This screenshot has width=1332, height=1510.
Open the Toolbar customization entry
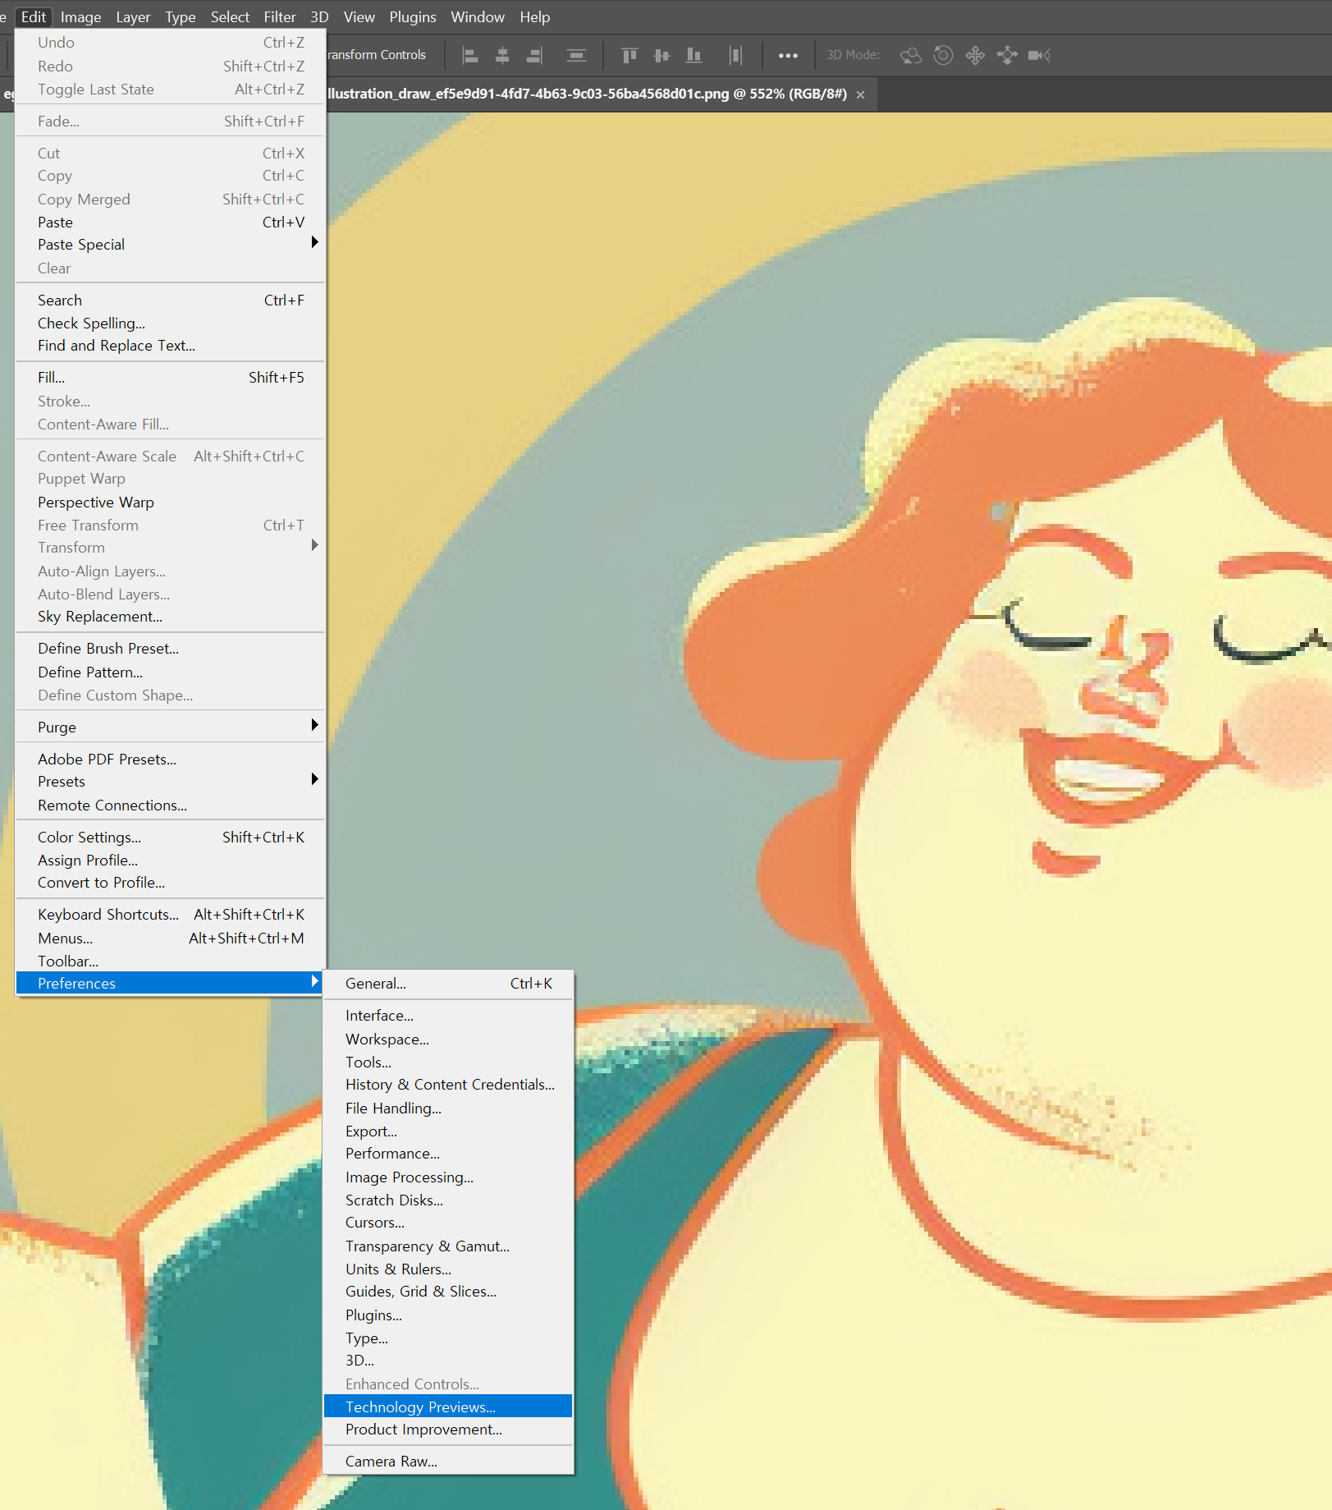171,962
